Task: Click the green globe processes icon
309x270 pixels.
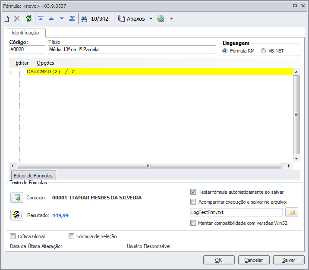Action: (161, 19)
